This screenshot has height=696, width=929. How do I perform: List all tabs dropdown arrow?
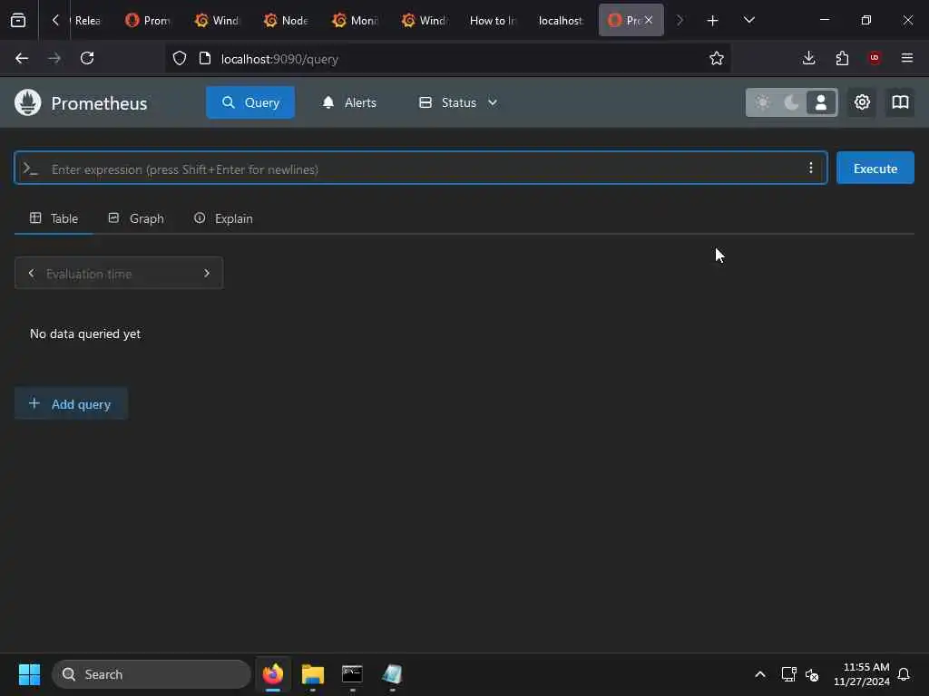pos(748,20)
